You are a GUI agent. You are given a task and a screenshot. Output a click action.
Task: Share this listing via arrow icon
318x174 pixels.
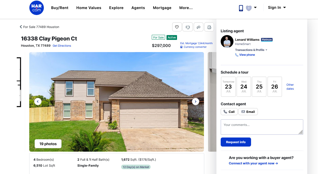199,27
